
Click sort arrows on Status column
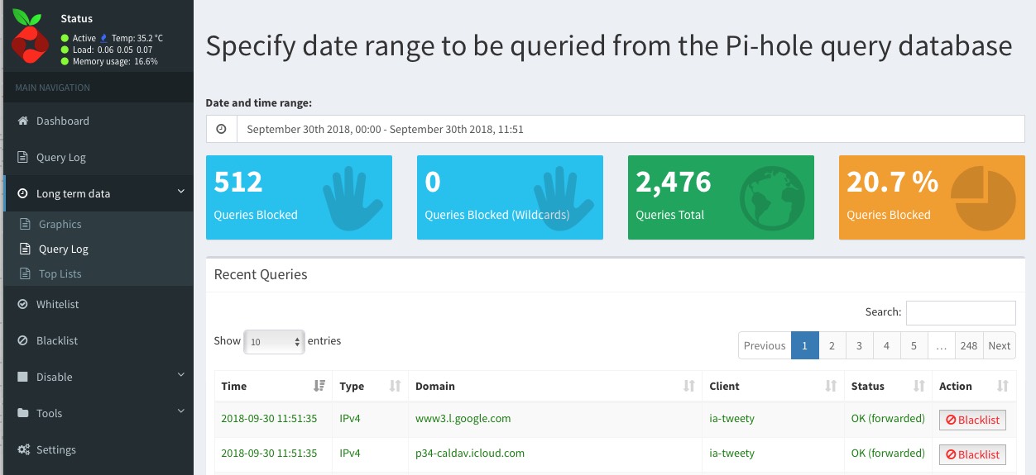918,386
